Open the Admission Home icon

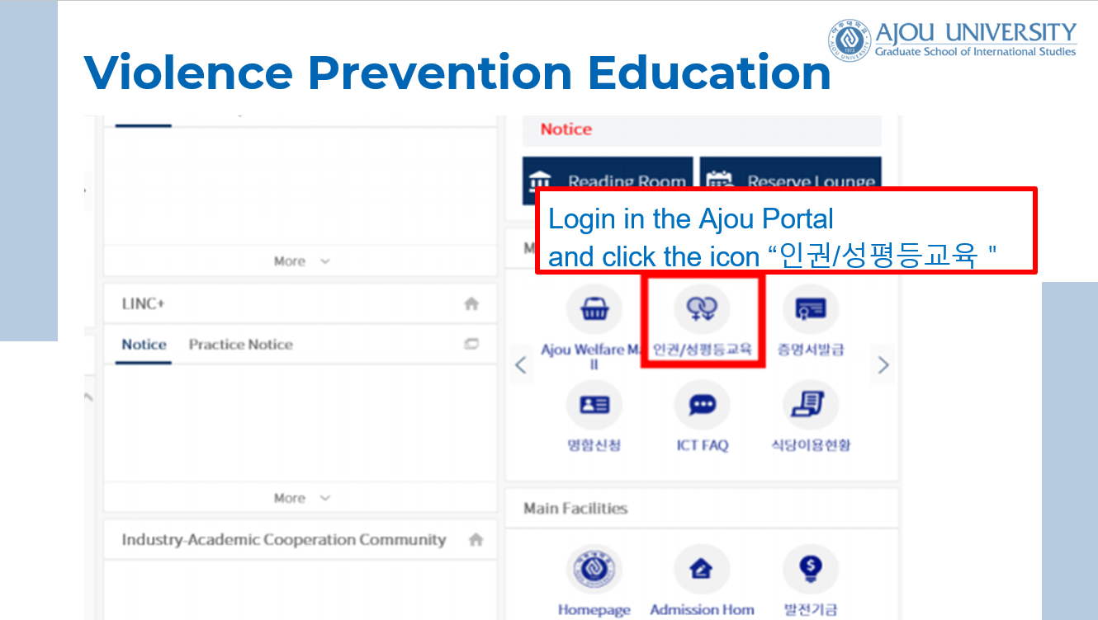pos(702,571)
